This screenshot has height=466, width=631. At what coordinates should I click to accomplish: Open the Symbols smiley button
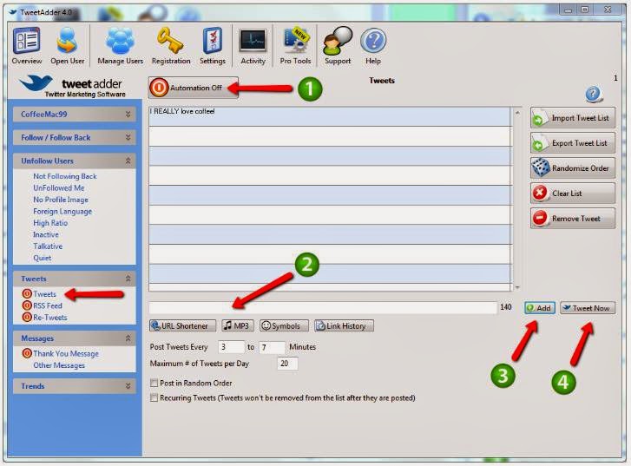(x=284, y=325)
